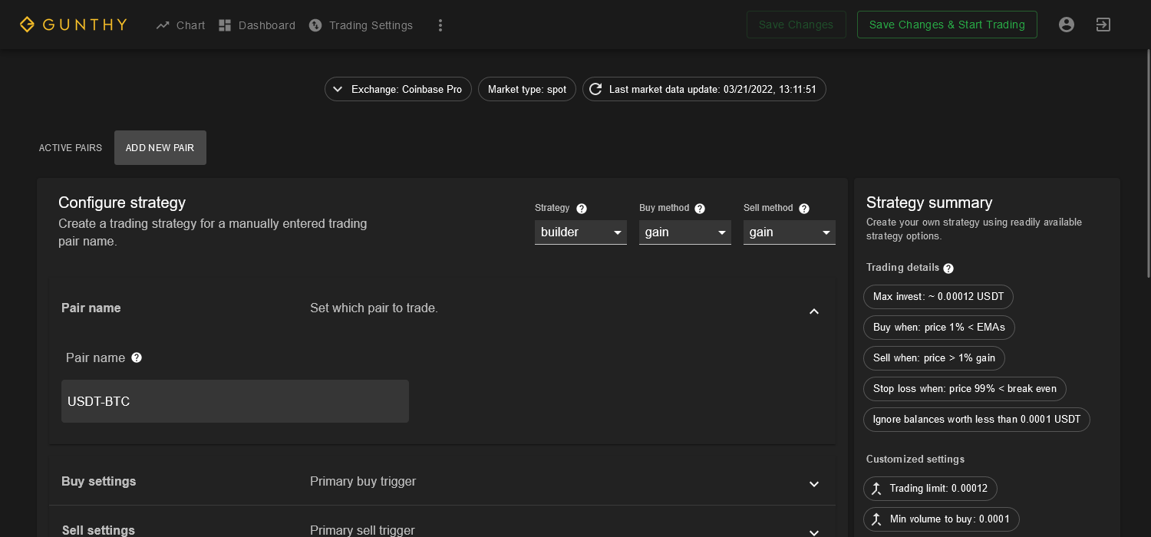Open the Exchange: Coinbase Pro selector

(x=398, y=89)
